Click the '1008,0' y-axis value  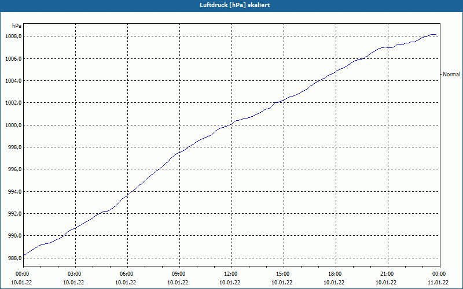(x=13, y=36)
